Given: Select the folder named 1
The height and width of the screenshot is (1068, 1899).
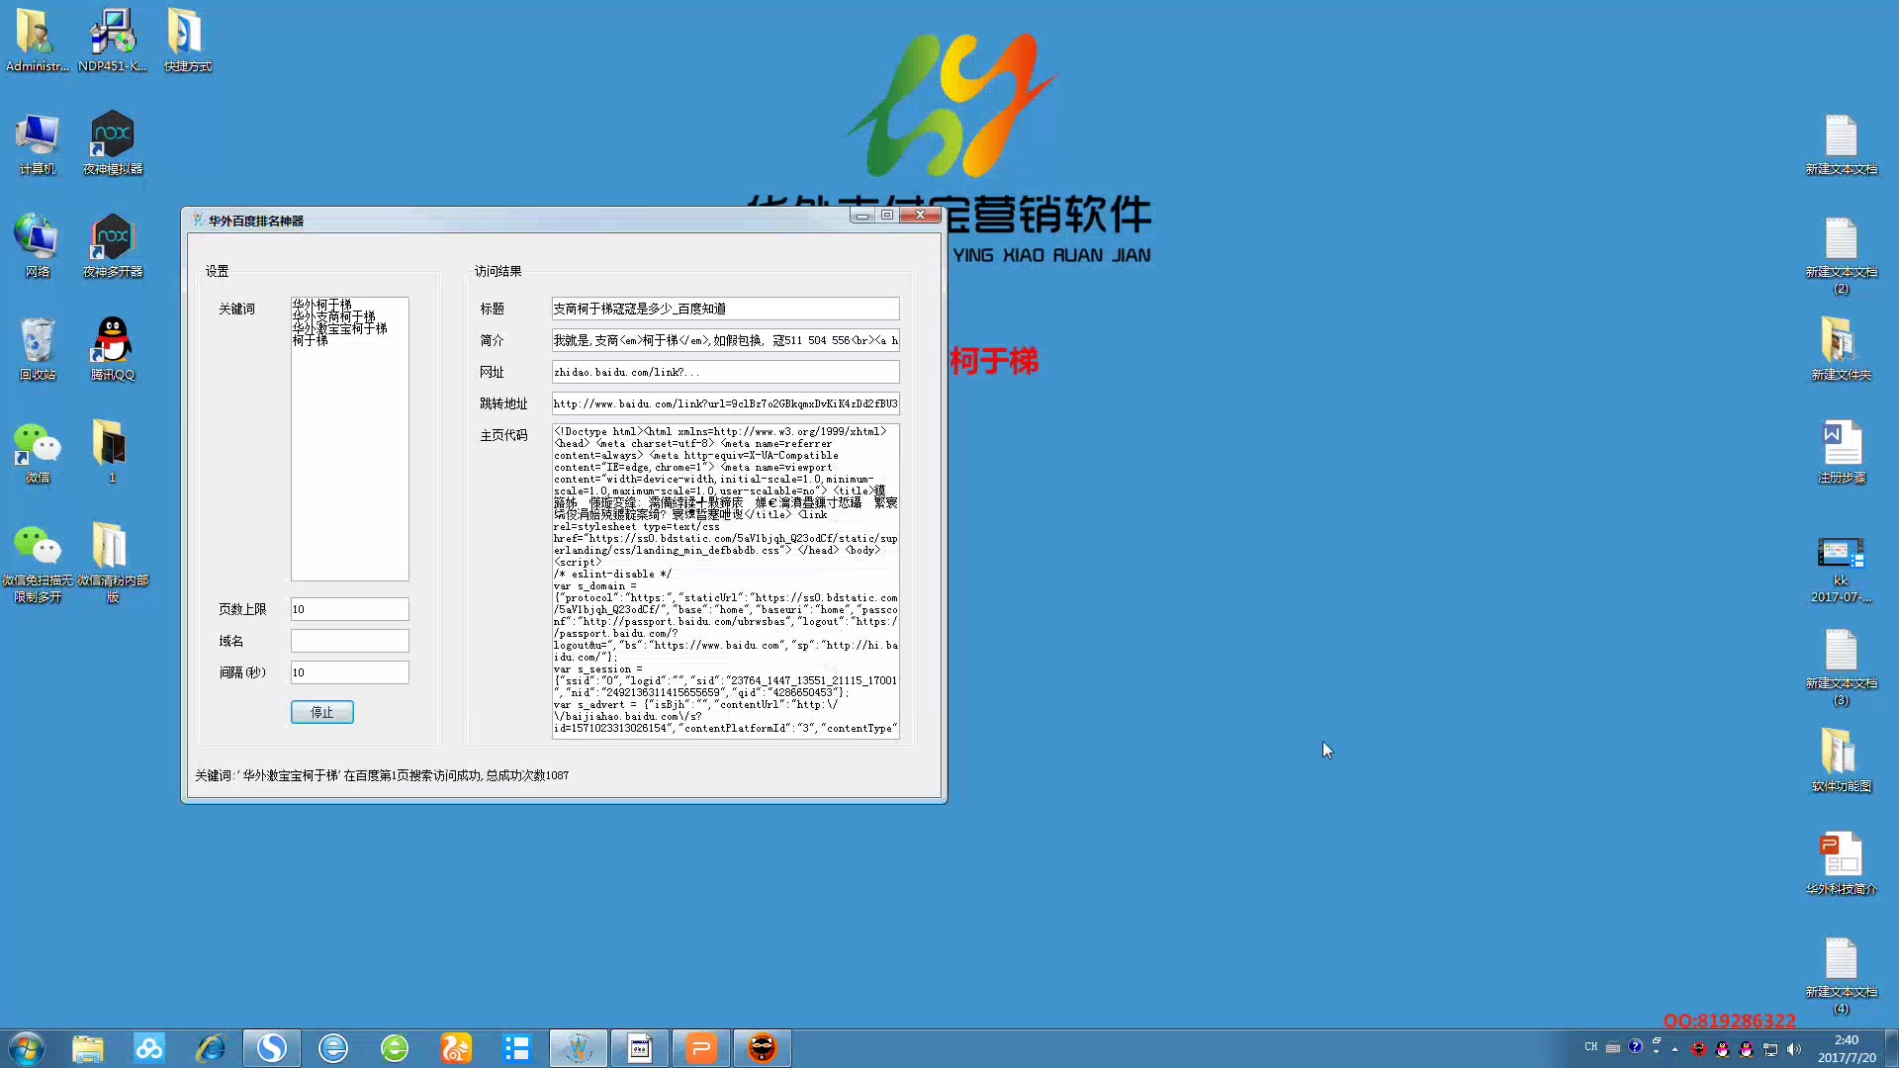Looking at the screenshot, I should pos(112,452).
